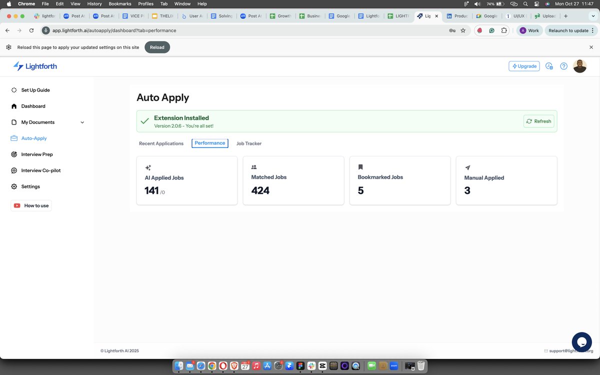Click the '424' matched jobs count
The width and height of the screenshot is (600, 375).
(x=260, y=190)
